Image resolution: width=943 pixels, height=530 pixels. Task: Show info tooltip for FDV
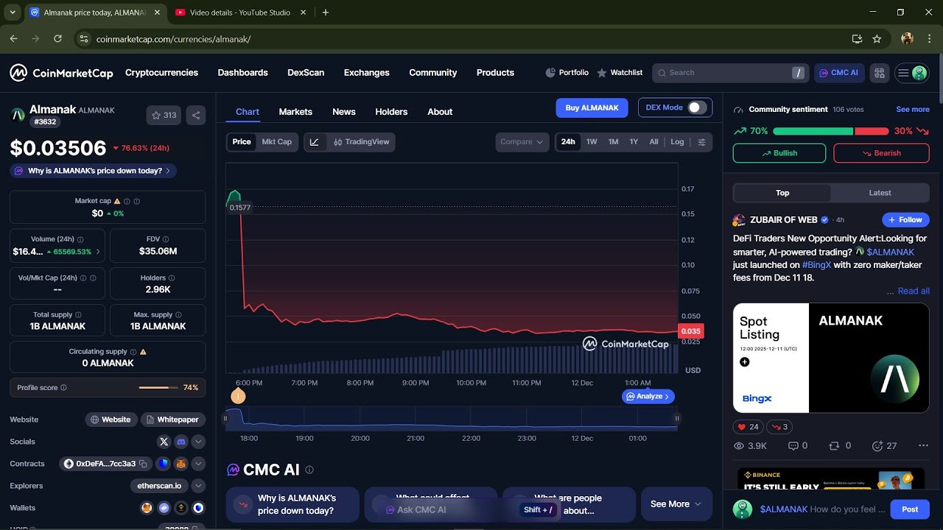click(166, 239)
